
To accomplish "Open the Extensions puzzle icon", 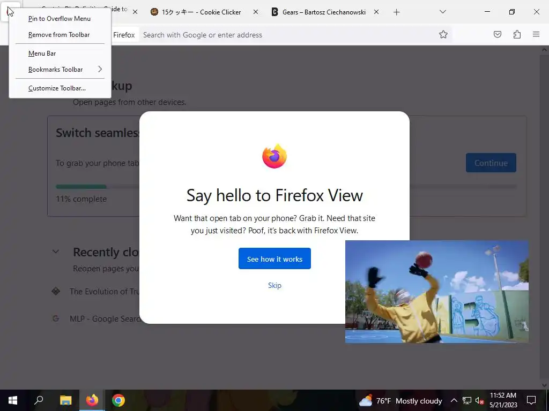I will pyautogui.click(x=517, y=34).
